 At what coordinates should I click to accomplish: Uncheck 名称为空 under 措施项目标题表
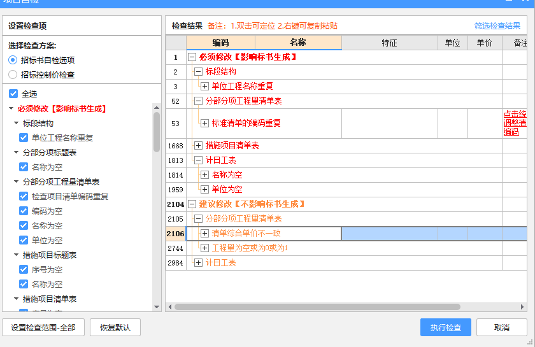[x=24, y=284]
